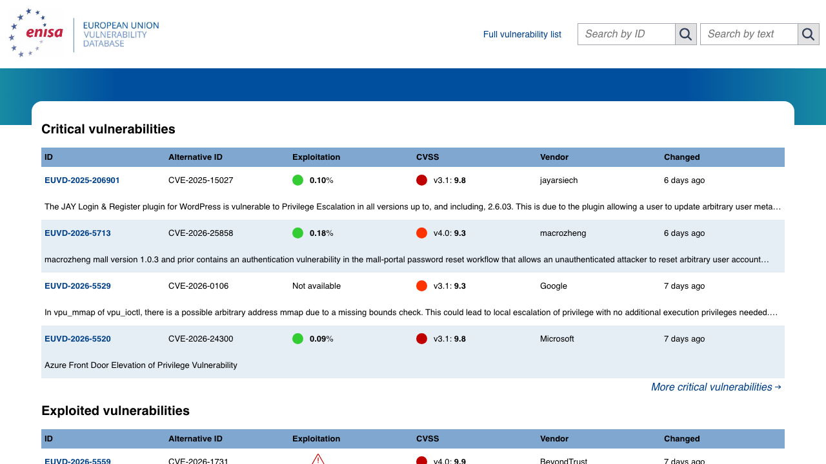
Task: Click the 0.18% exploitation value
Action: point(321,233)
